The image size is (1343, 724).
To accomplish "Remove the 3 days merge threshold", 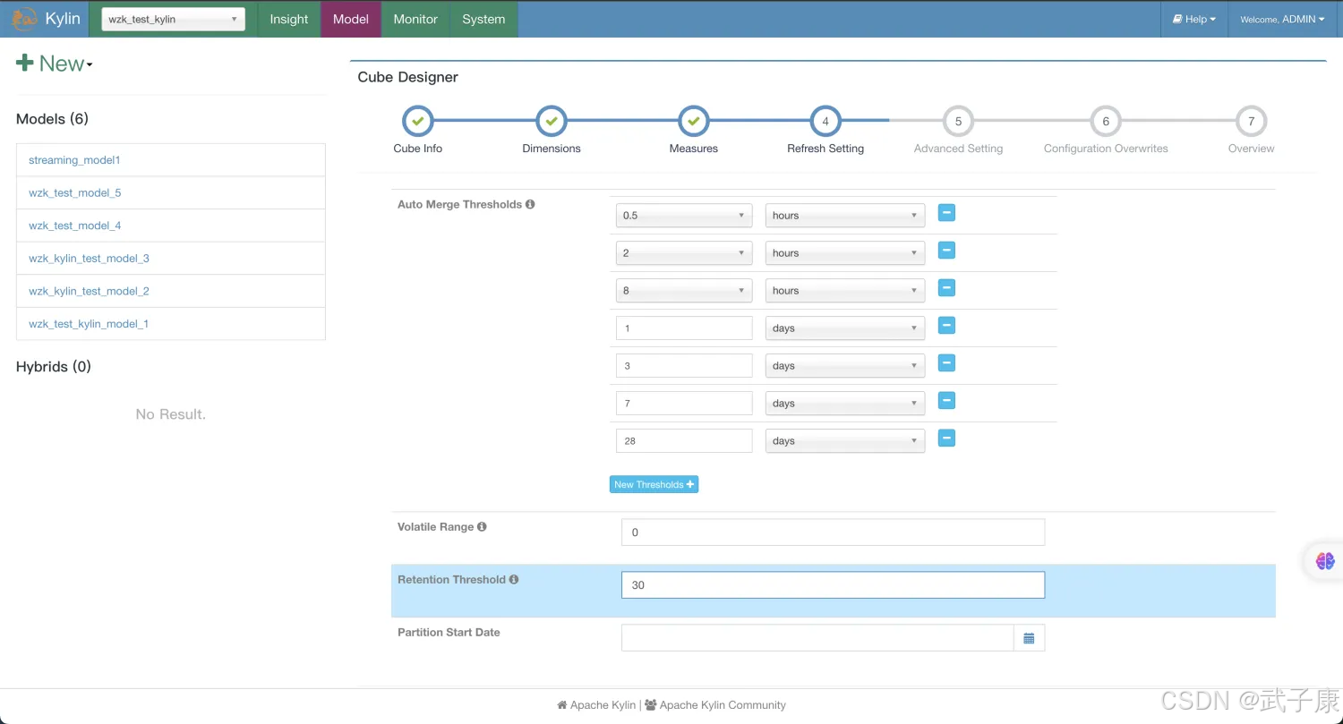I will [946, 363].
